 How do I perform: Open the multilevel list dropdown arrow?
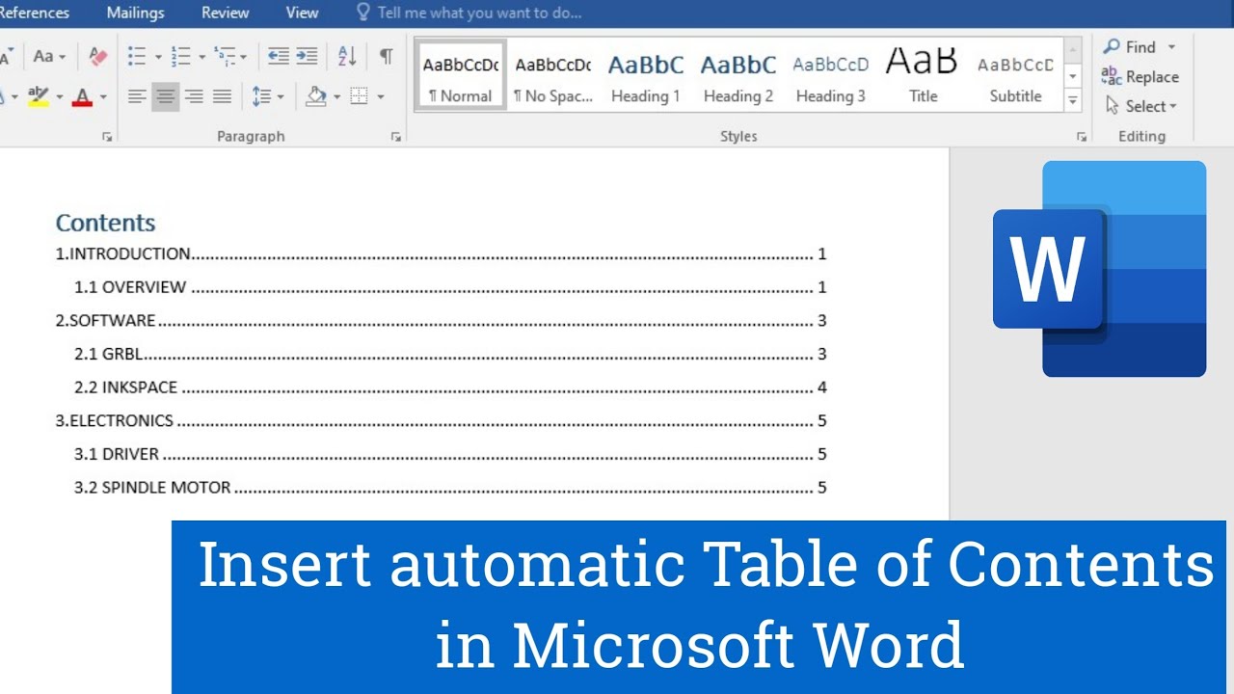[x=243, y=57]
